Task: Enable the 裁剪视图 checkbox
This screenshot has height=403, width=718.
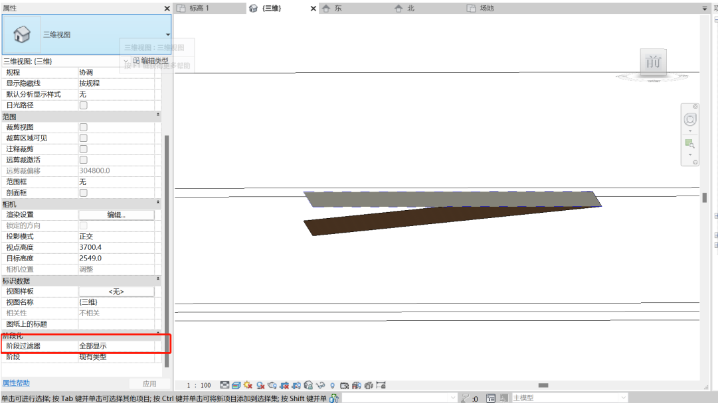Action: coord(83,127)
